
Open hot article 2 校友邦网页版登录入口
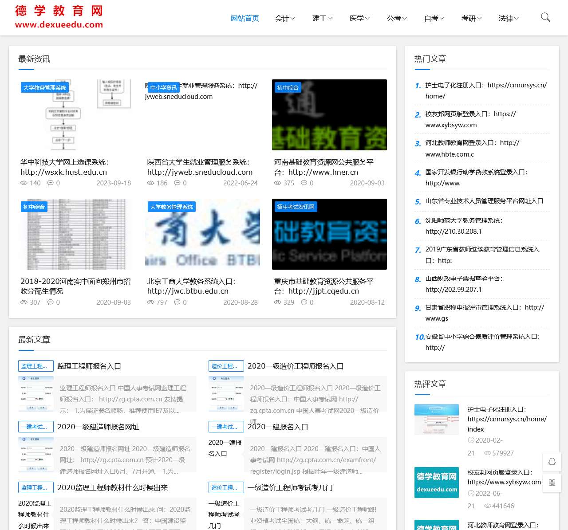coord(470,119)
